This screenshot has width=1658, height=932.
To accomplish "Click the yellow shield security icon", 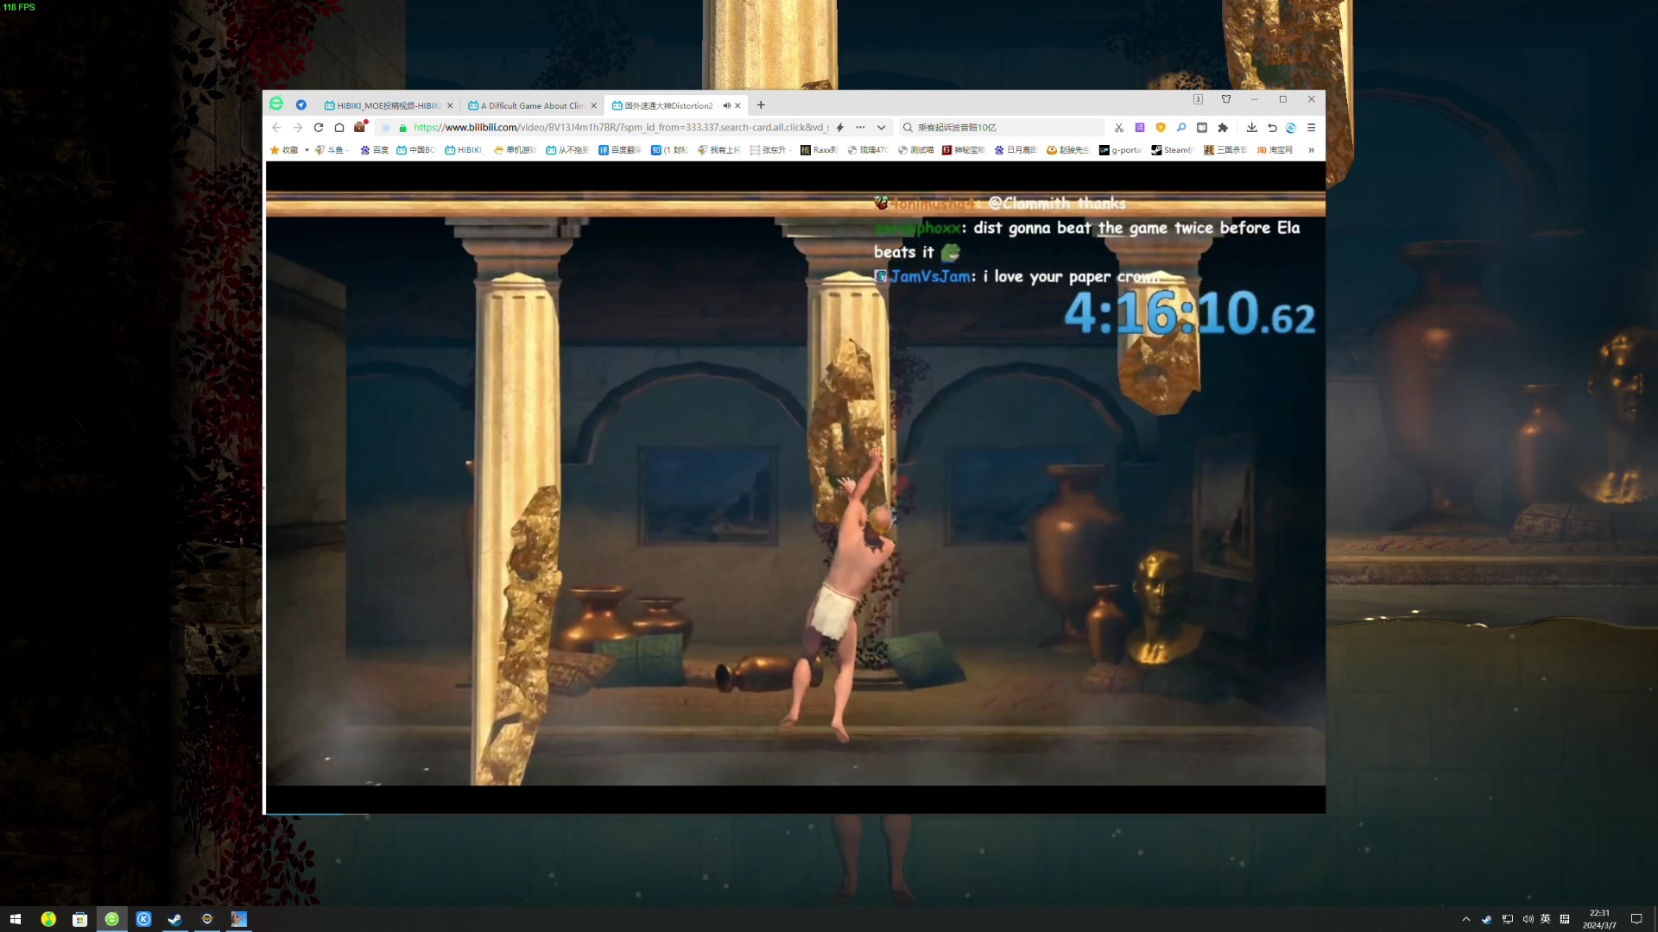I will point(1161,128).
